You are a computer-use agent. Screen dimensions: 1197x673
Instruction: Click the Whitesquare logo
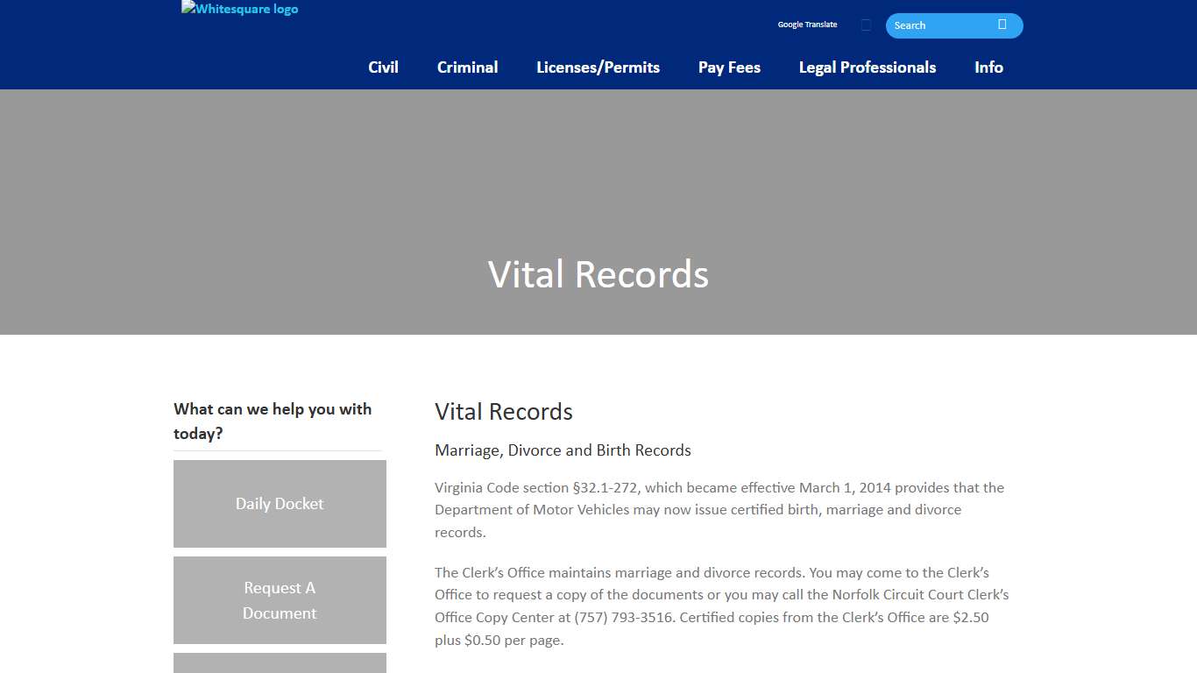click(239, 9)
